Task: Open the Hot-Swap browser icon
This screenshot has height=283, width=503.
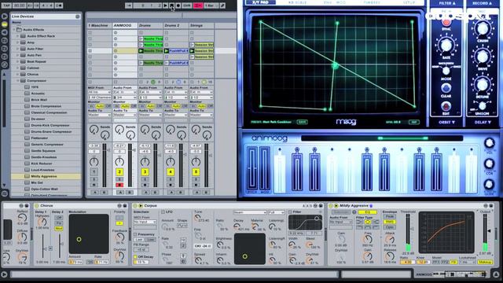Action: pyautogui.click(x=4, y=64)
